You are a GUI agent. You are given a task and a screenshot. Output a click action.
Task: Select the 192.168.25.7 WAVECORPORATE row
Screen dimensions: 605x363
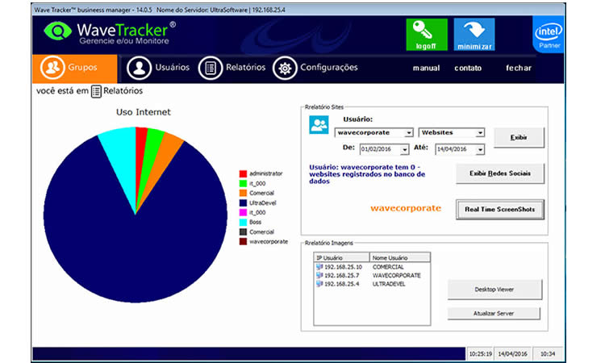pyautogui.click(x=371, y=275)
